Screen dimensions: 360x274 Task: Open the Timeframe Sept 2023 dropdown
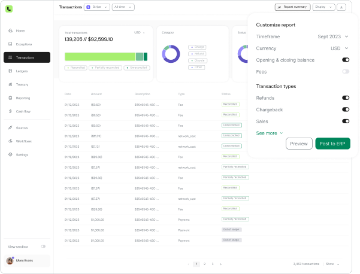point(332,36)
